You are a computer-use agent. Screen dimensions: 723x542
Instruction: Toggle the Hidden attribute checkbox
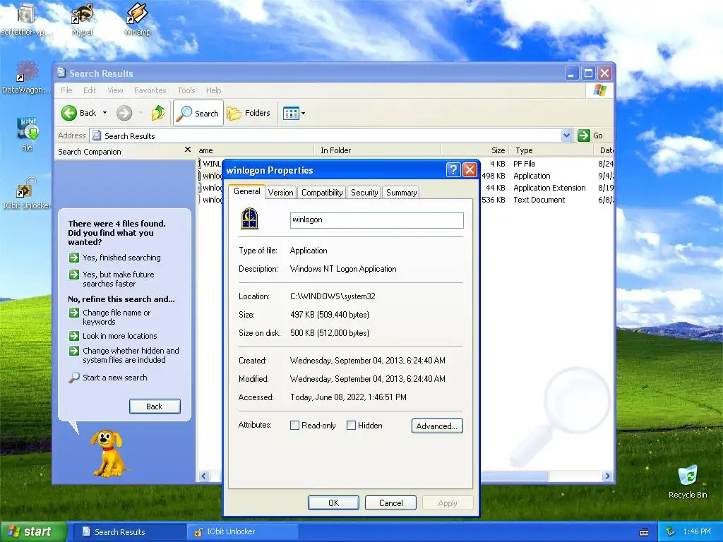[352, 426]
